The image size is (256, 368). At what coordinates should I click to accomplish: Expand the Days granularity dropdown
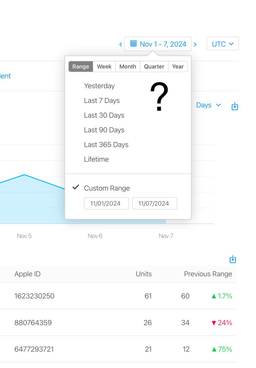208,105
